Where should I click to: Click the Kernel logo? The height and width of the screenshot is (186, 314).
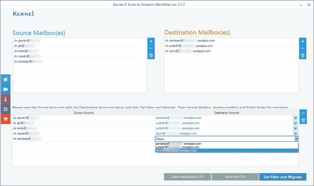coord(23,14)
